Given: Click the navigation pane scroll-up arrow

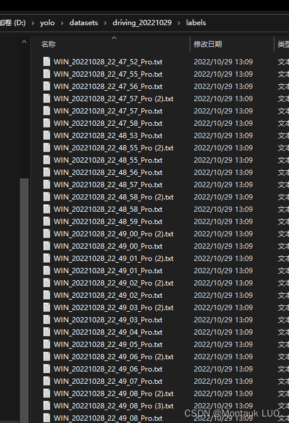Looking at the screenshot, I should coord(24,42).
